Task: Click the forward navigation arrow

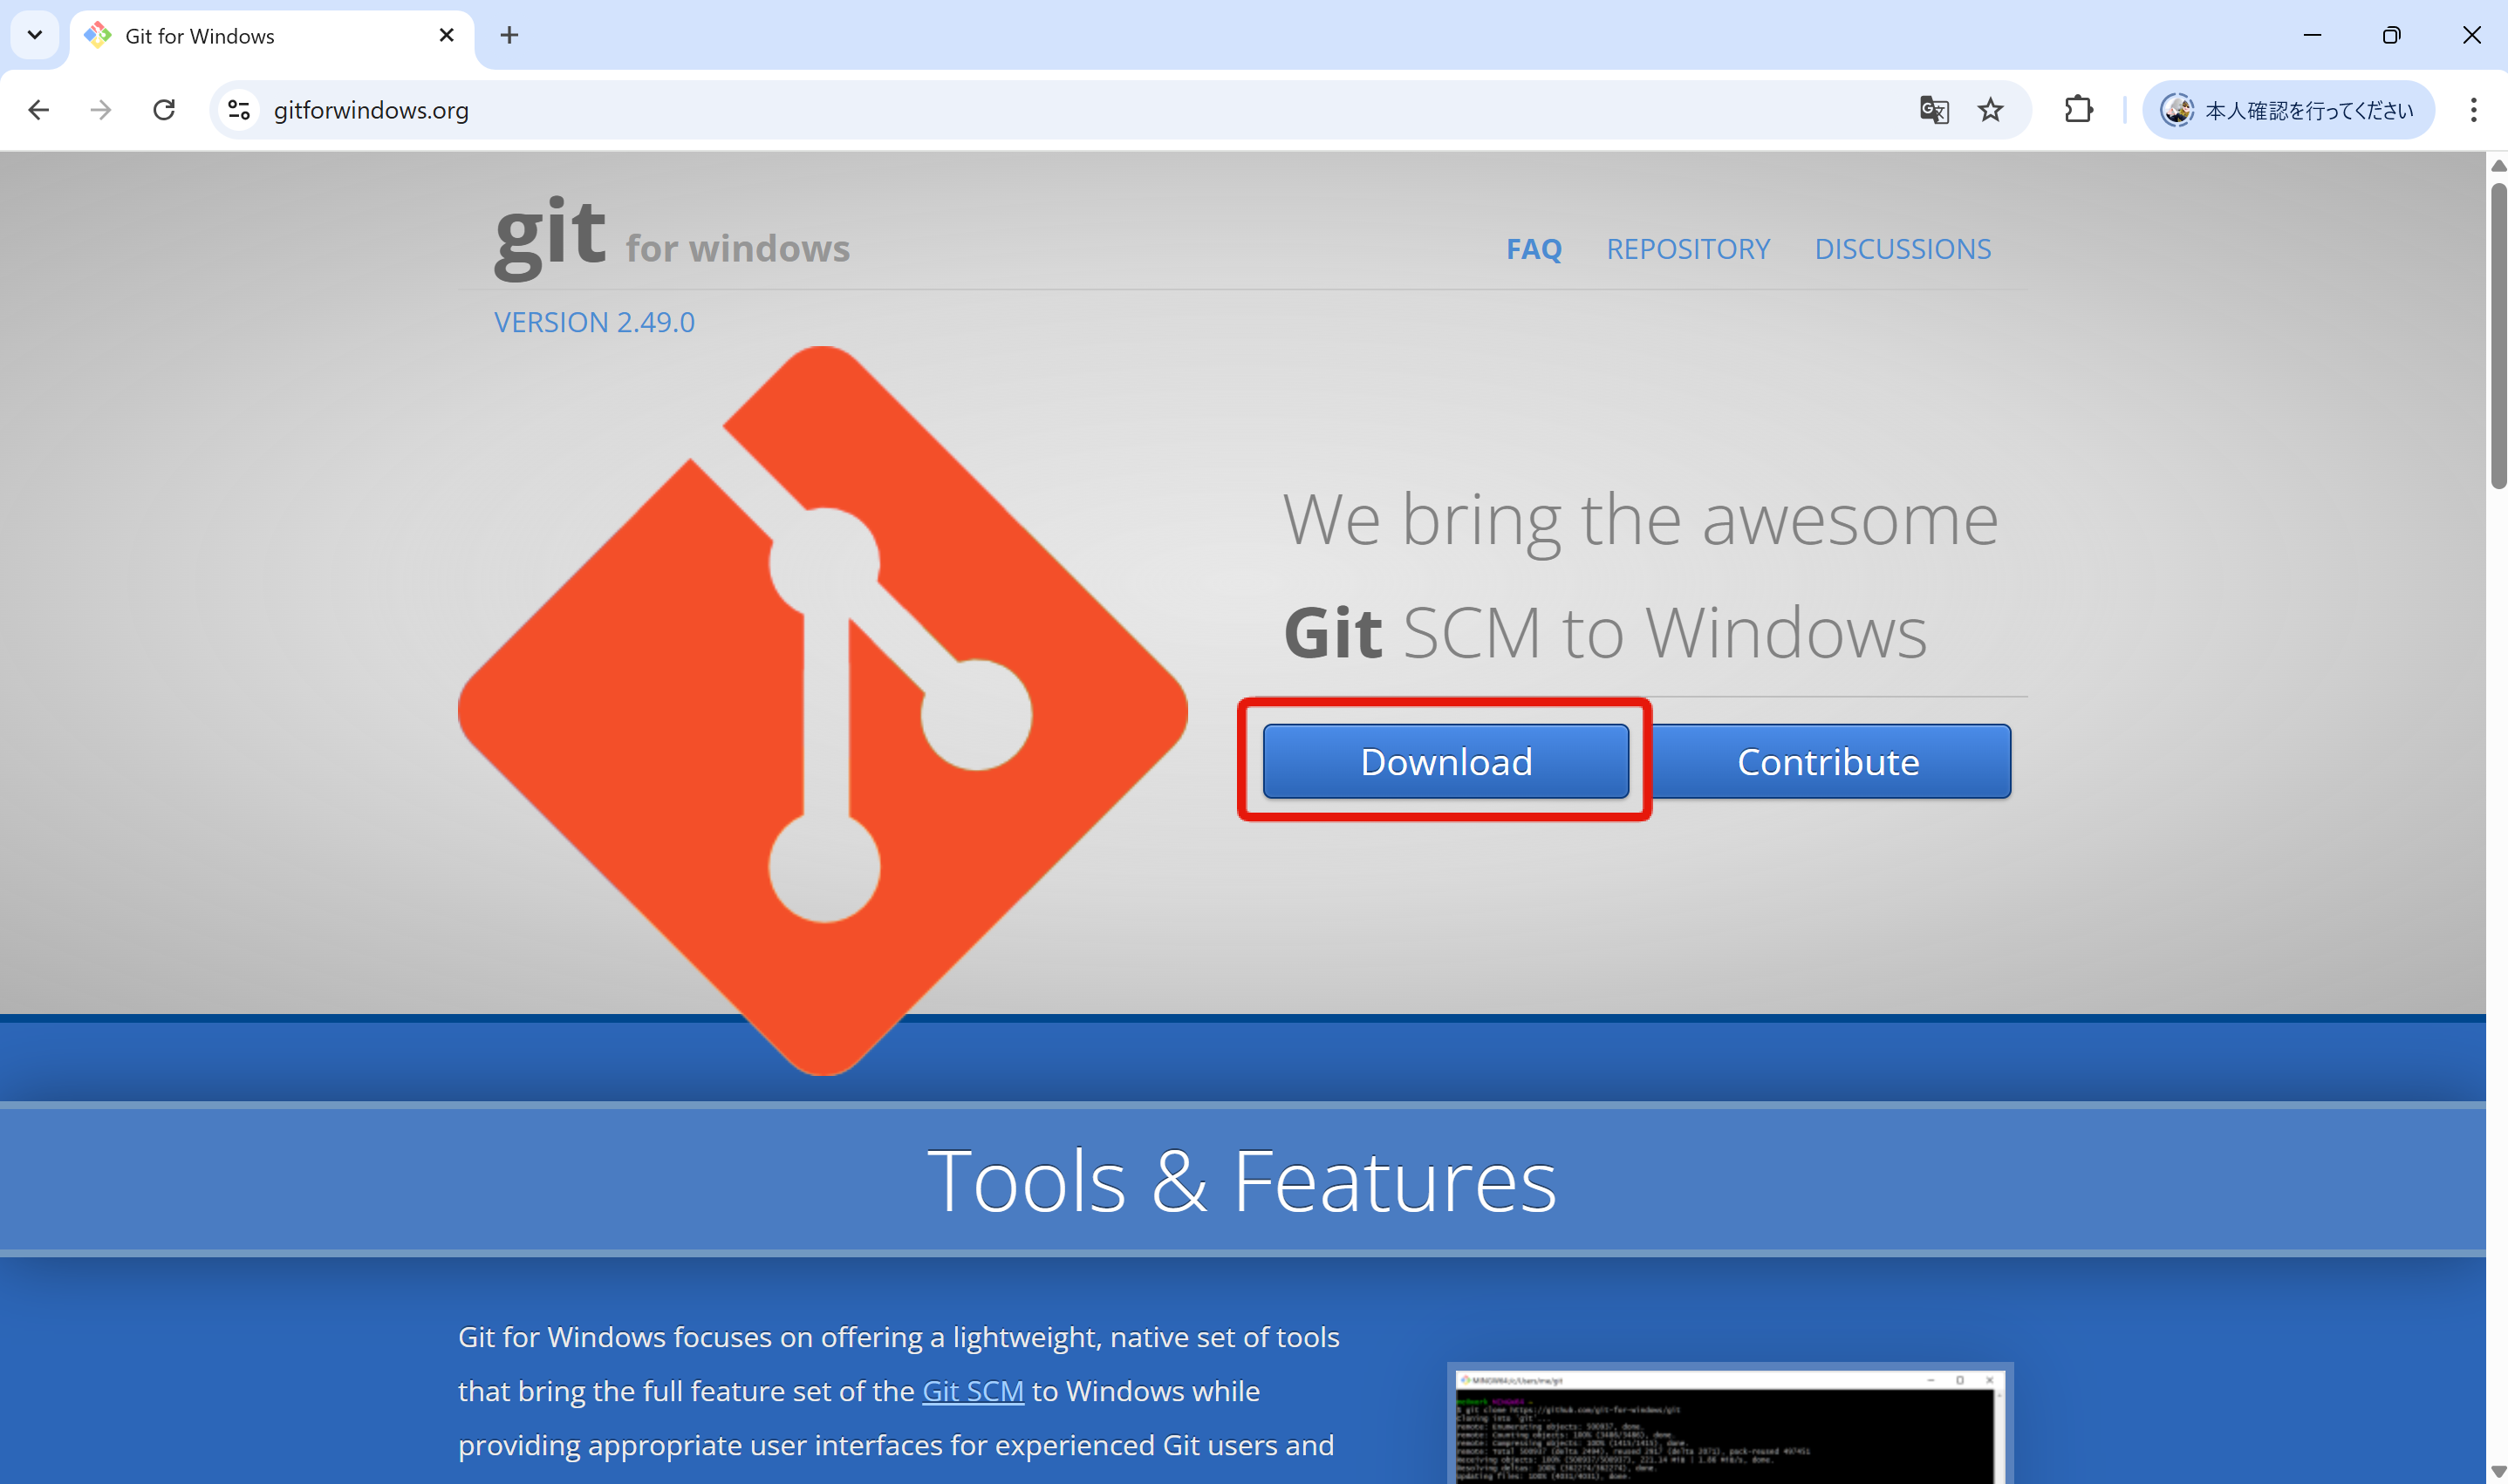Action: point(100,110)
